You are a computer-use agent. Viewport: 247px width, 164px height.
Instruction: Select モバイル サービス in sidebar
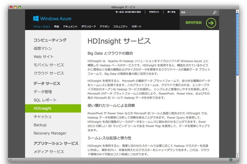[x=49, y=65]
